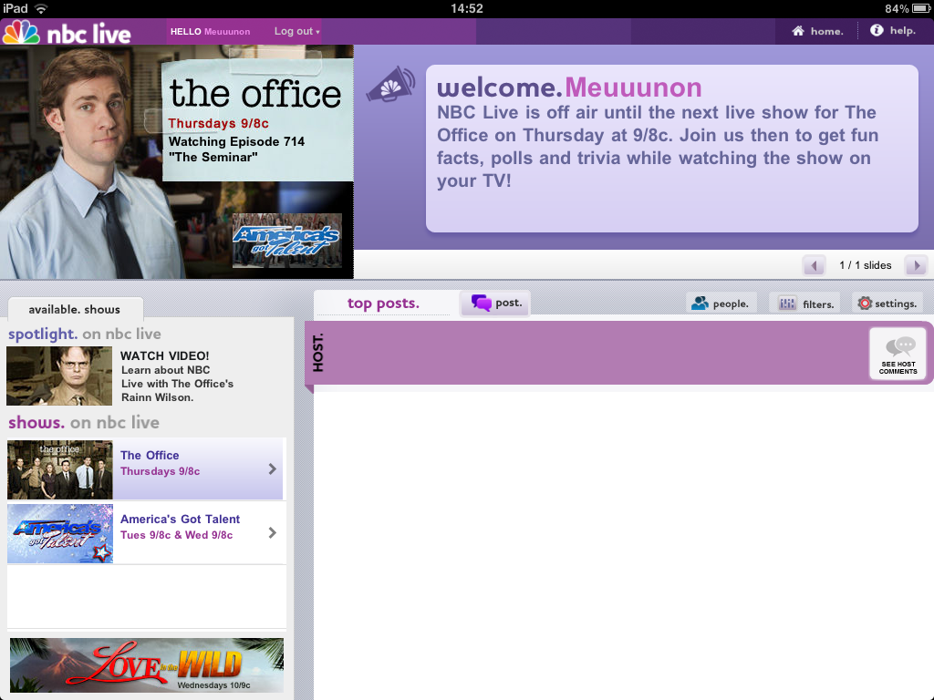The image size is (934, 700).
Task: Expand The Office chevron arrow
Action: click(x=272, y=469)
